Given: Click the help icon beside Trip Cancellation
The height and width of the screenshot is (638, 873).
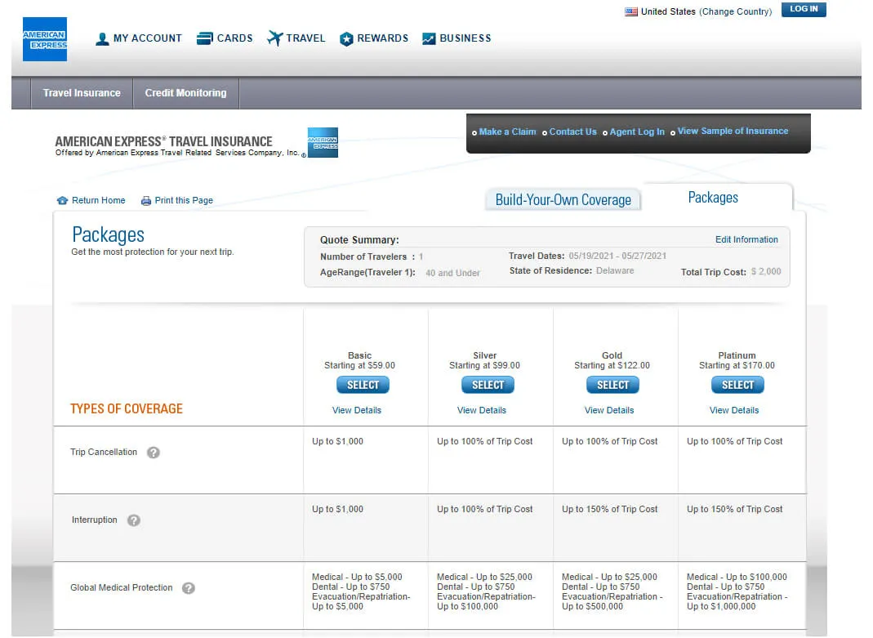Looking at the screenshot, I should pos(153,453).
